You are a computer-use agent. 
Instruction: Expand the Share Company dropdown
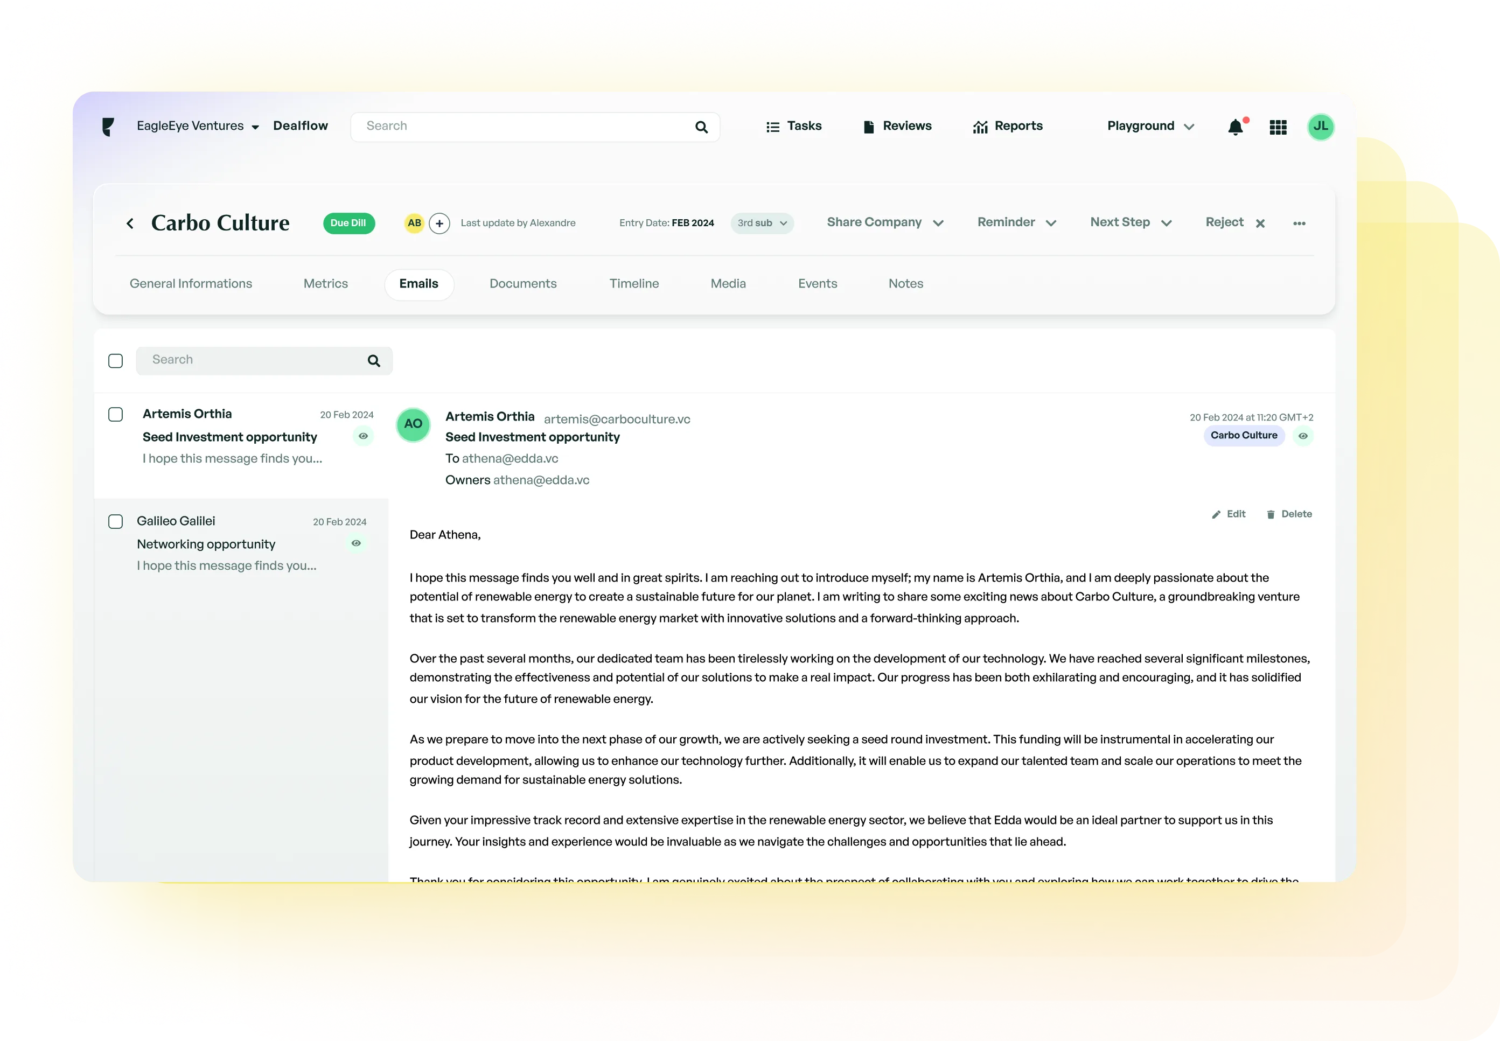tap(884, 222)
